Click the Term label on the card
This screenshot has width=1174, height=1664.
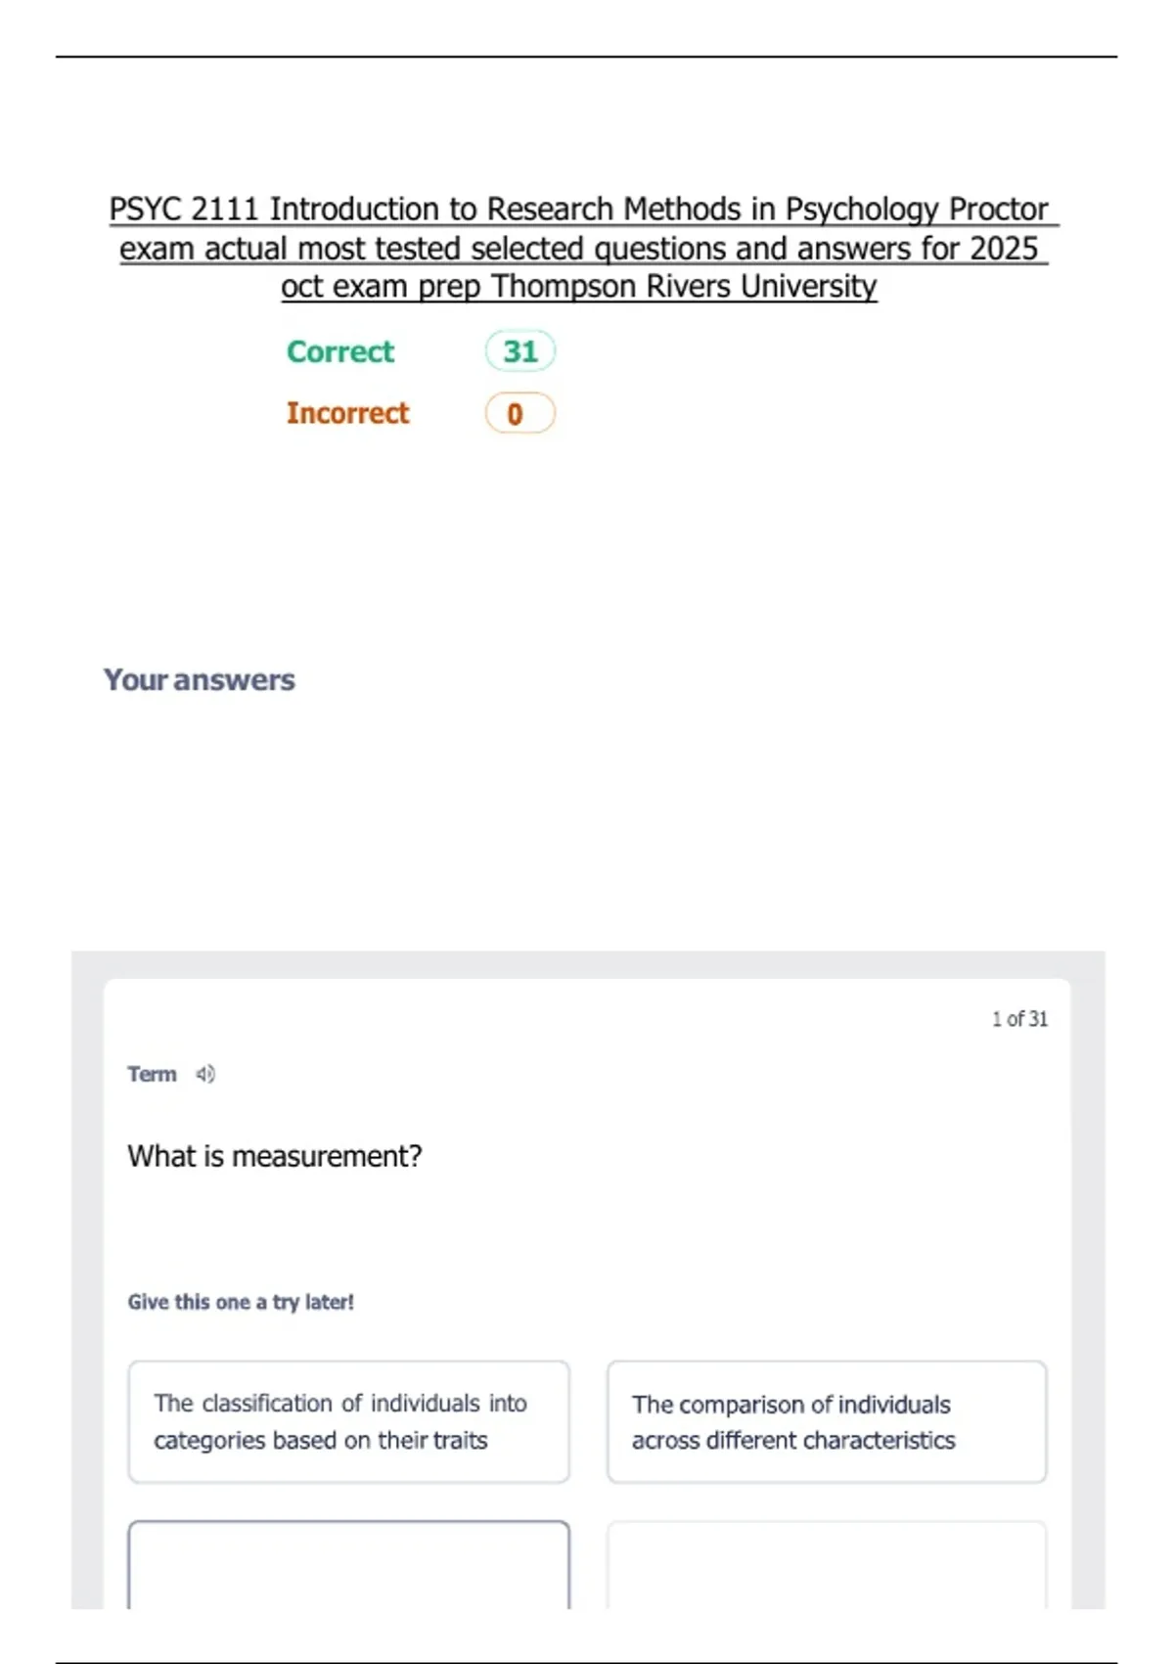(152, 1074)
